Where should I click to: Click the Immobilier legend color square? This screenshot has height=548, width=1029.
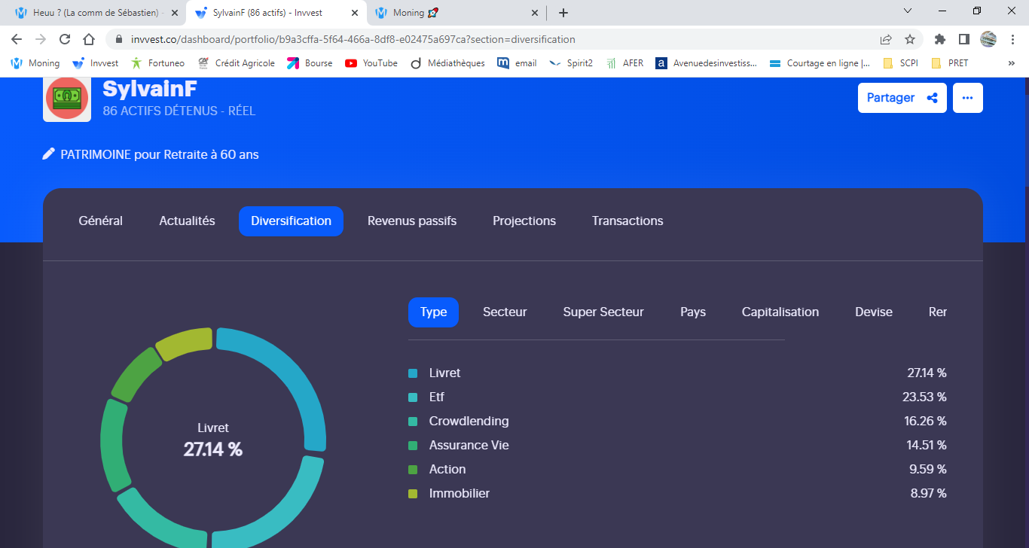point(413,494)
